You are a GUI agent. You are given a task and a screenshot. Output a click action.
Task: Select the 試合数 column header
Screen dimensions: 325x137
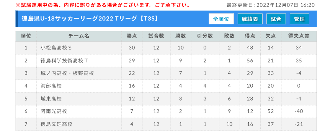click(156, 36)
